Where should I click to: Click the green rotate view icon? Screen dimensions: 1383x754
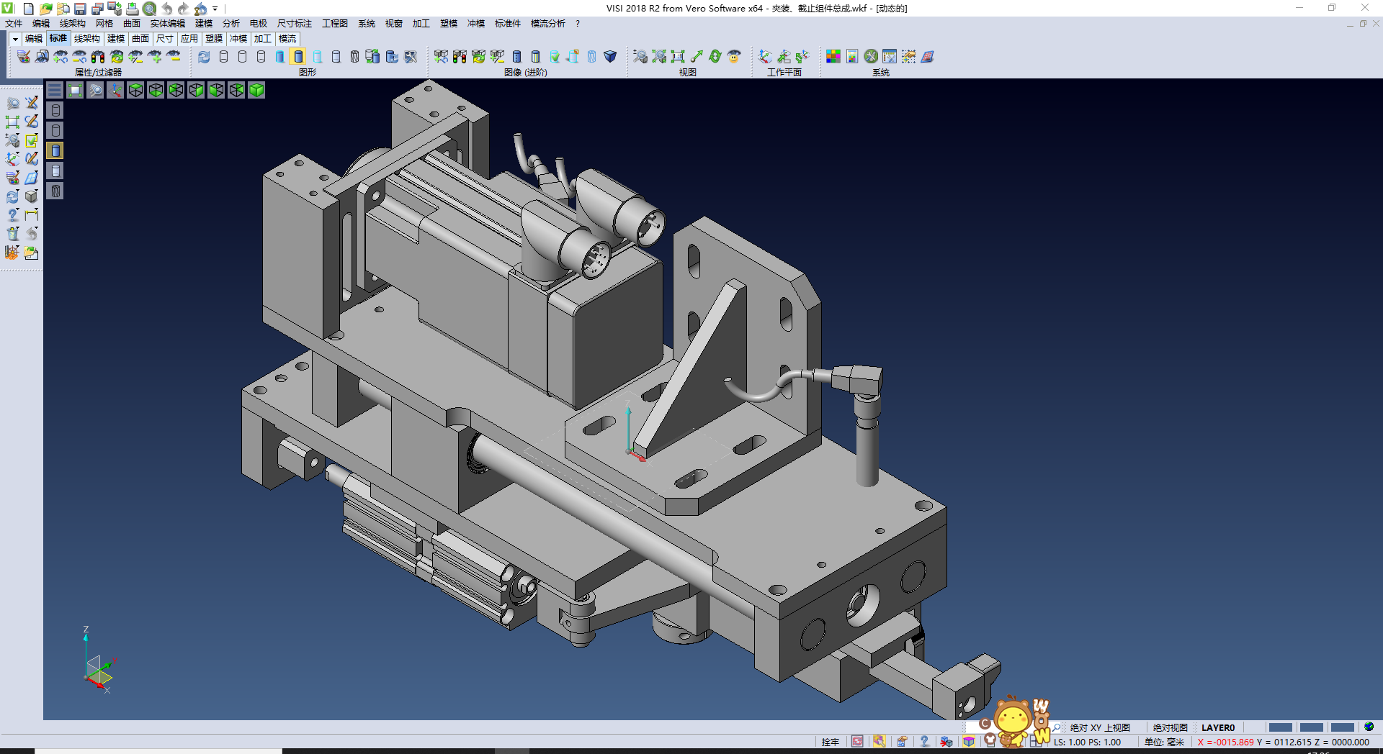pos(715,56)
